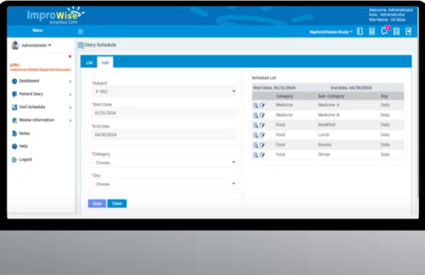Select the Add tab

coord(105,62)
